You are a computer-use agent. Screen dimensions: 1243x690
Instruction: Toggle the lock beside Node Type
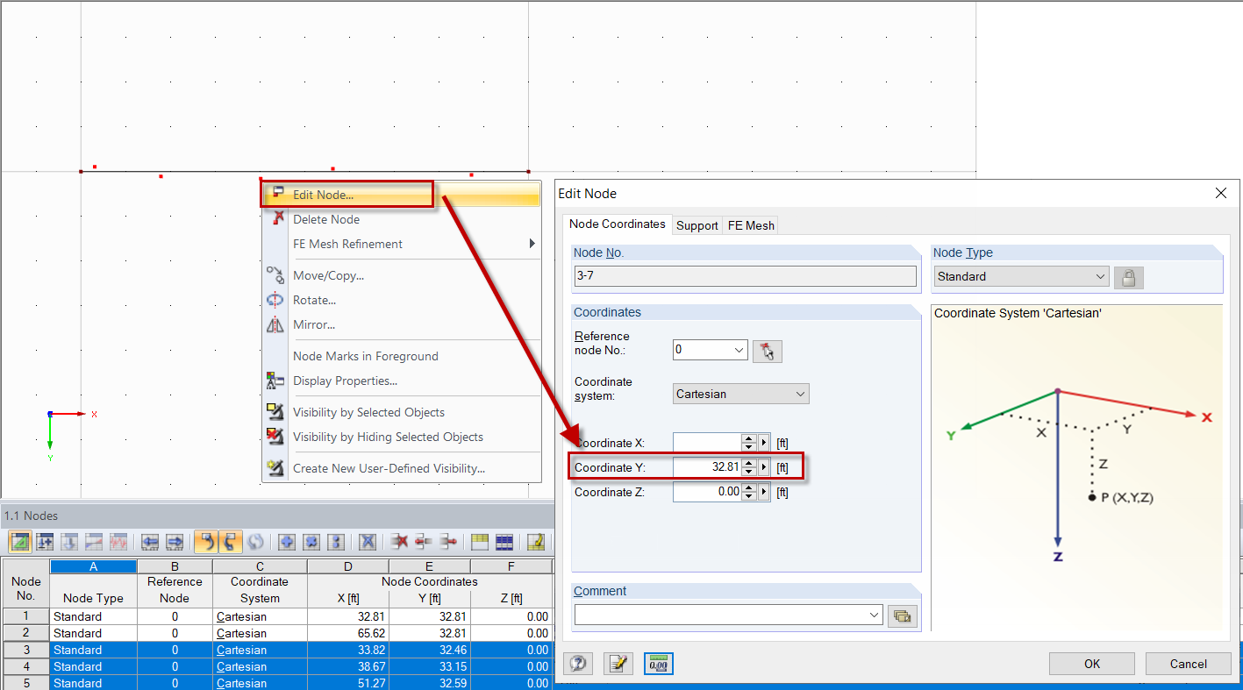(x=1129, y=277)
